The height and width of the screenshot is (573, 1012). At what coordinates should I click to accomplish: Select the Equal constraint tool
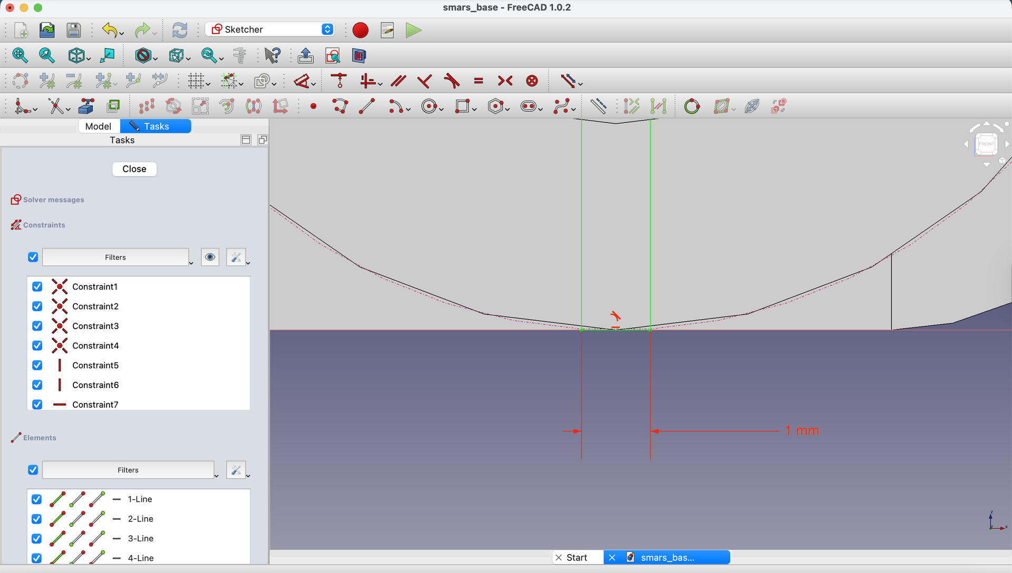pyautogui.click(x=479, y=81)
